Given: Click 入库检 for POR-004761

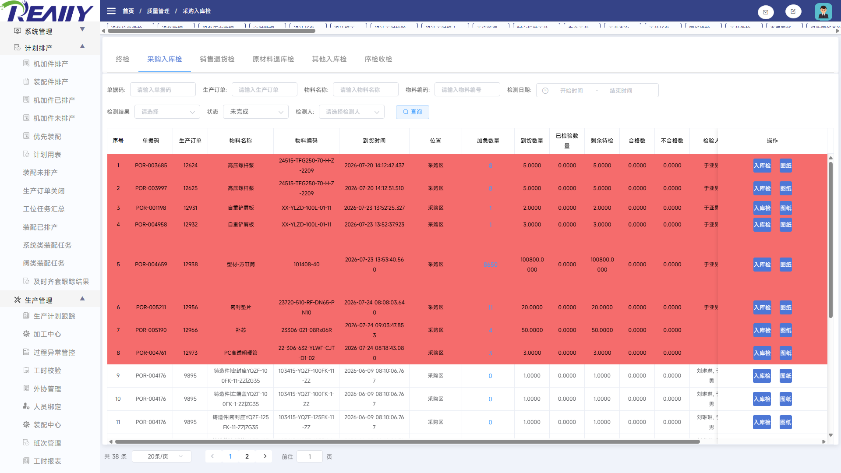Looking at the screenshot, I should click(x=762, y=353).
